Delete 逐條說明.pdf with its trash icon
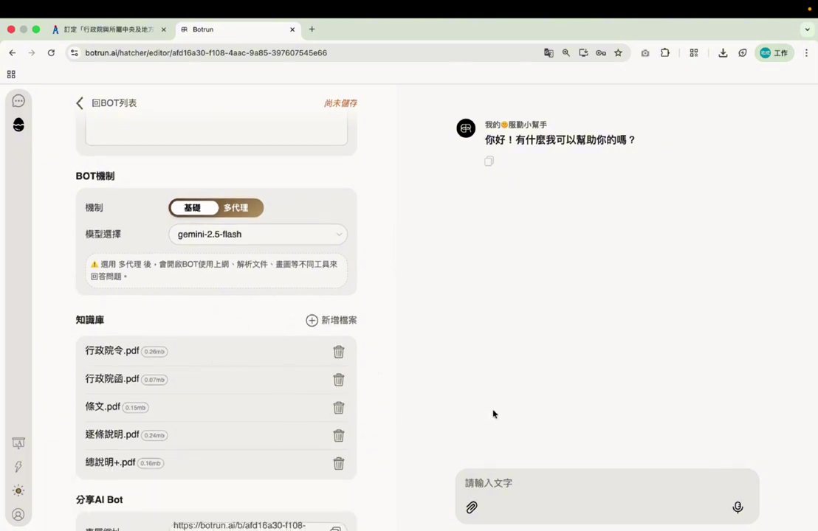818x531 pixels. click(x=339, y=435)
